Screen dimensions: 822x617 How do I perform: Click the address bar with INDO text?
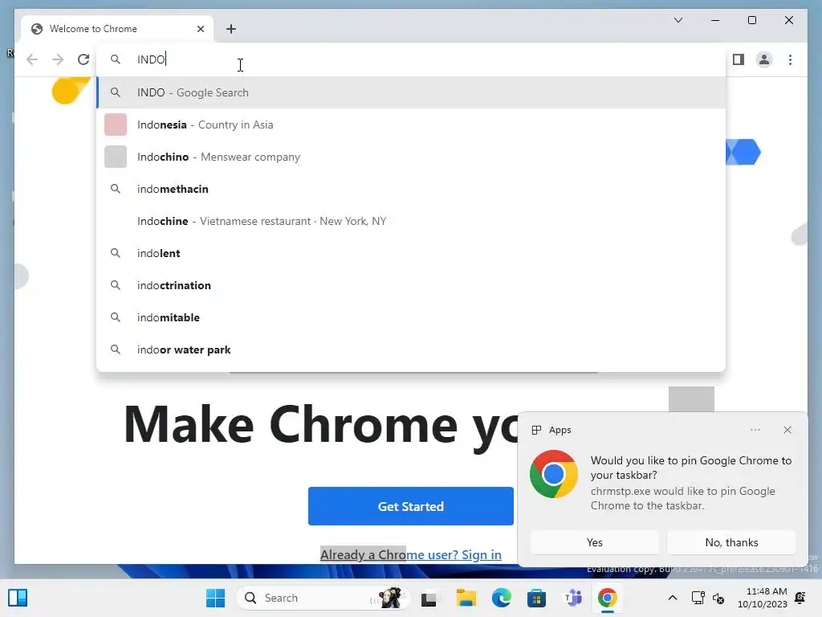[411, 59]
